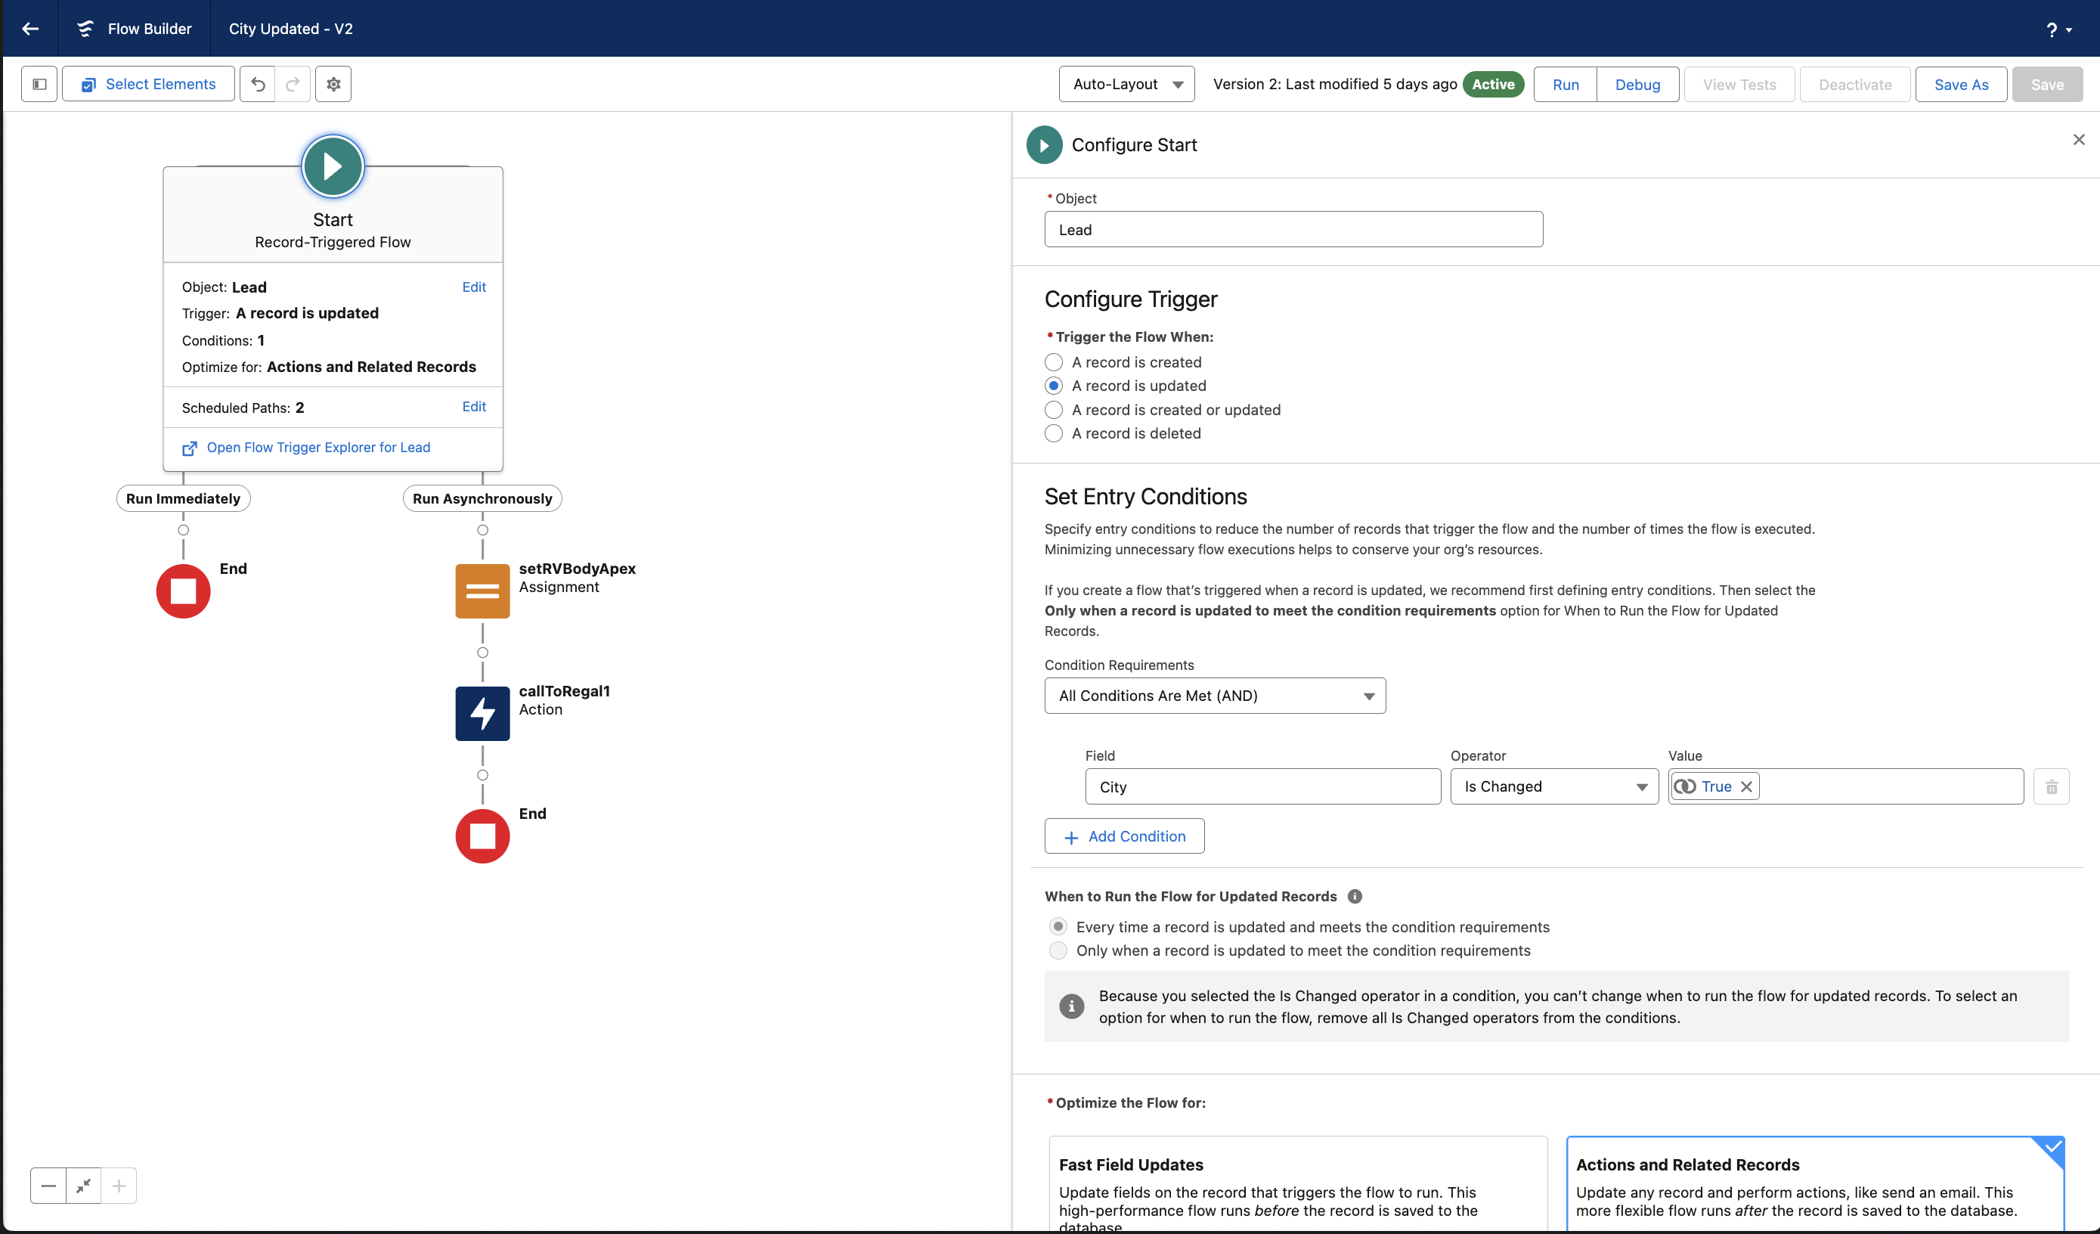Screen dimensions: 2100x1234
Task: Click Select Elements button
Action: 148,84
